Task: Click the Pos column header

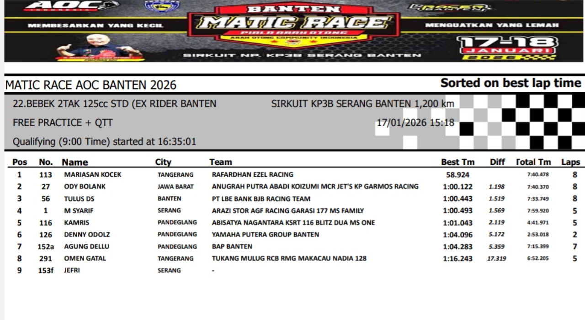Action: pyautogui.click(x=20, y=162)
